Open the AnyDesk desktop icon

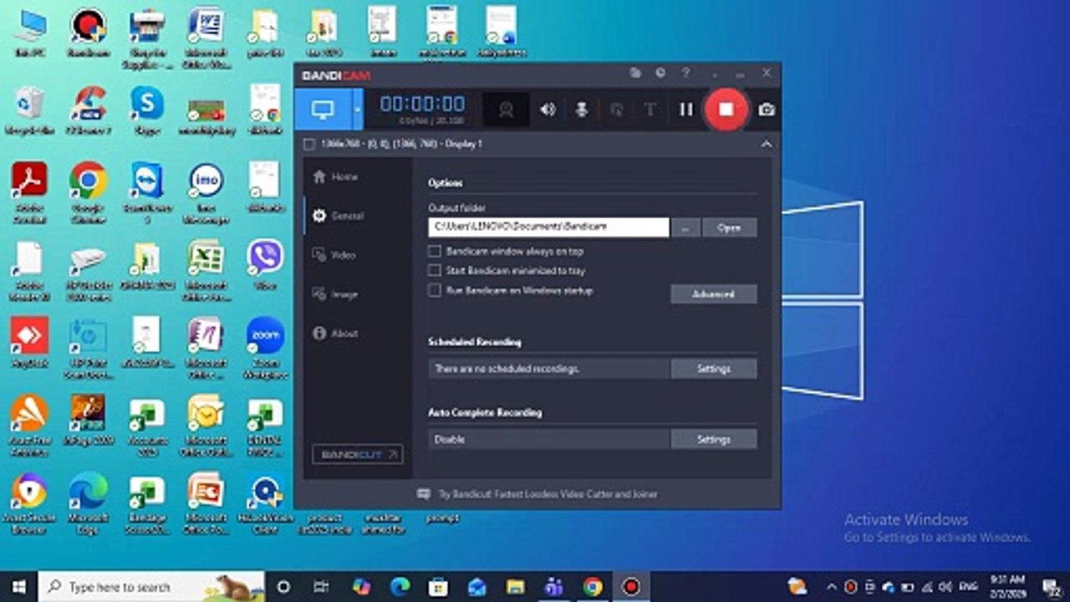[29, 342]
